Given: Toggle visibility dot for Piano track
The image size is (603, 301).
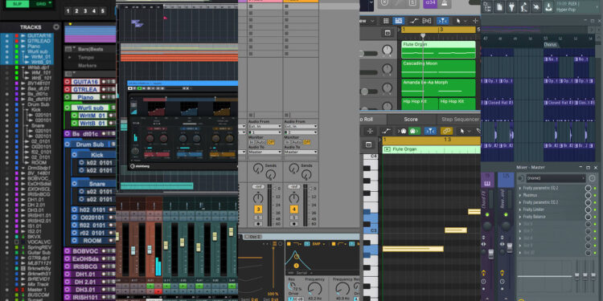Looking at the screenshot, I should pos(6,46).
